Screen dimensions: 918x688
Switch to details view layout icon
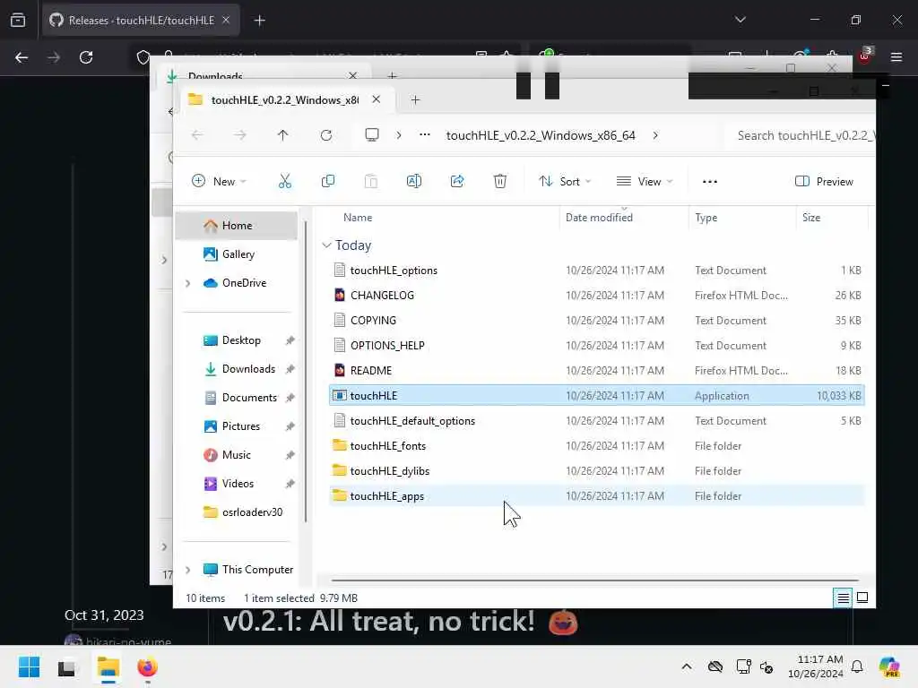pyautogui.click(x=843, y=598)
